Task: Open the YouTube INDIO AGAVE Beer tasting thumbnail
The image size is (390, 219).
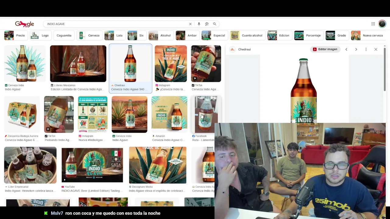Action: [x=92, y=165]
